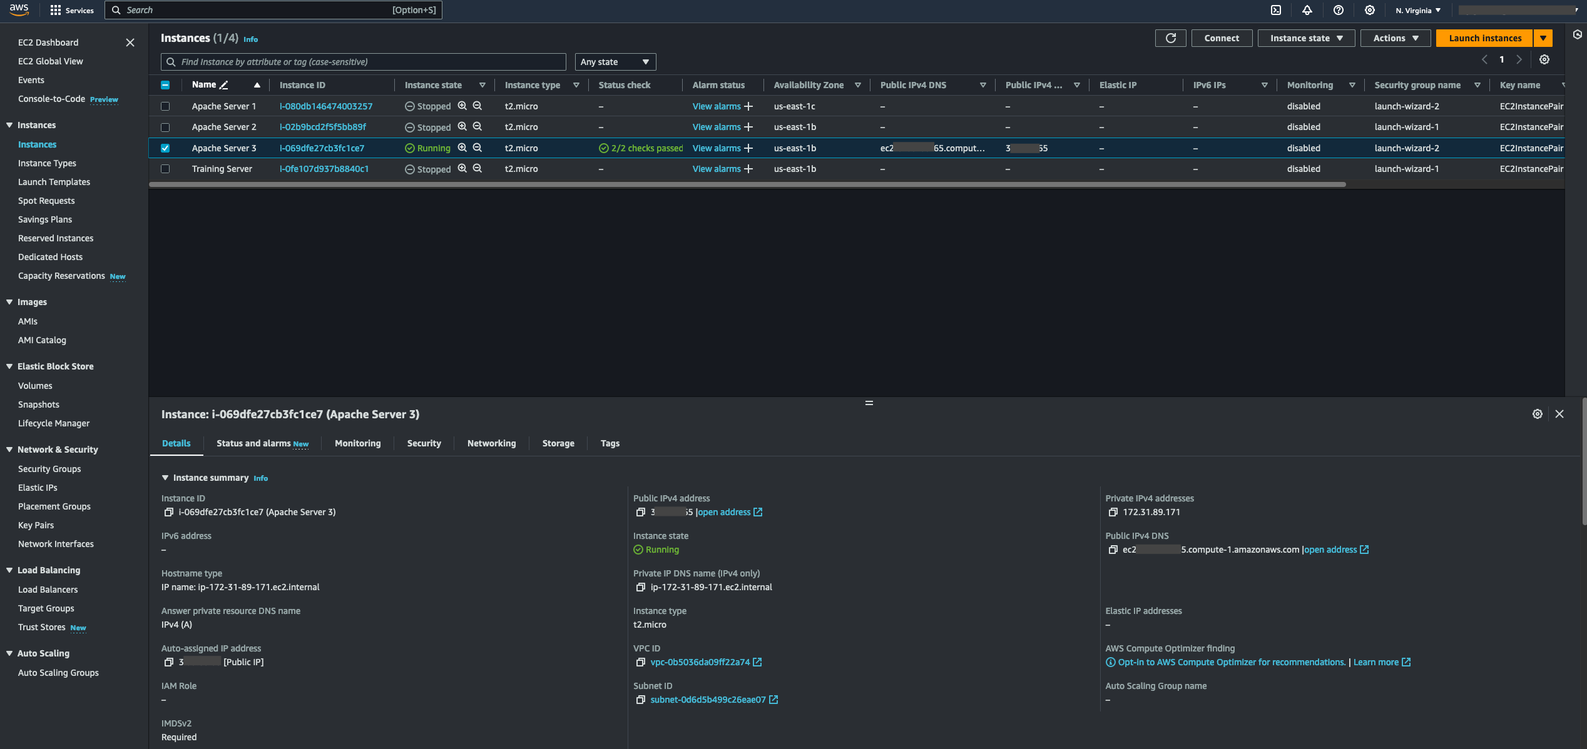Zoom out filter for Apache Server 1 state
Viewport: 1587px width, 749px height.
point(477,106)
